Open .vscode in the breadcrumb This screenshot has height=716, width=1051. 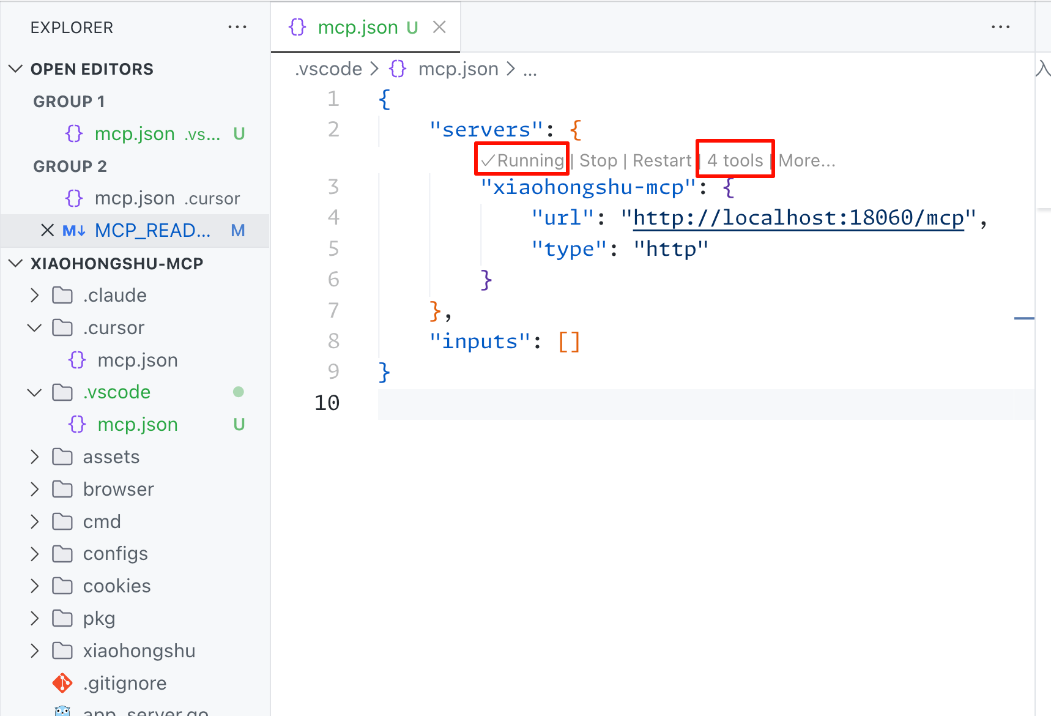coord(328,69)
